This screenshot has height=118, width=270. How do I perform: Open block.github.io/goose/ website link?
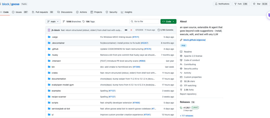click(194, 40)
